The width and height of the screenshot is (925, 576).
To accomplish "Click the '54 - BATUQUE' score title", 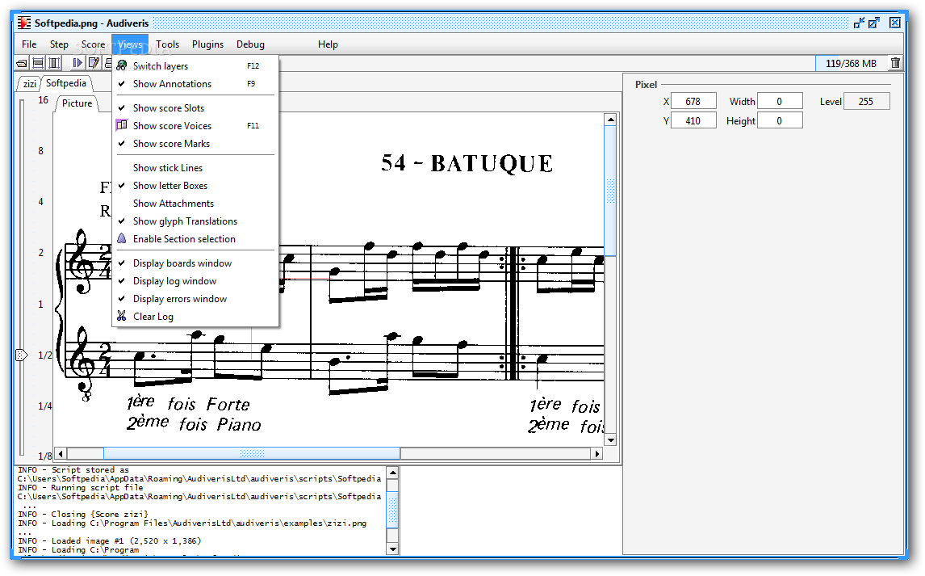I will (x=467, y=163).
